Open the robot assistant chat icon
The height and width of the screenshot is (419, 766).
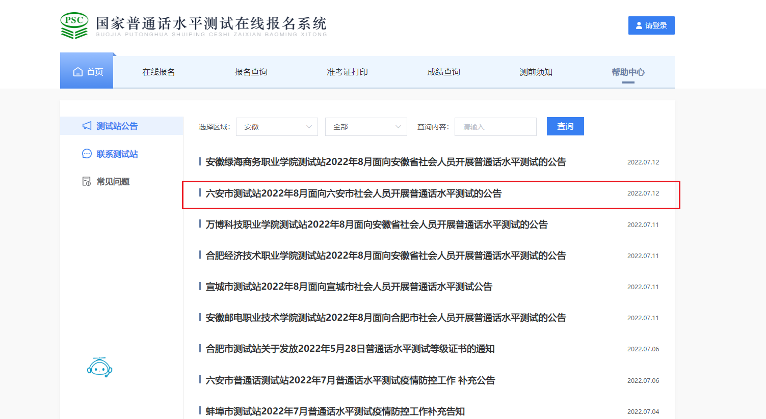point(99,368)
